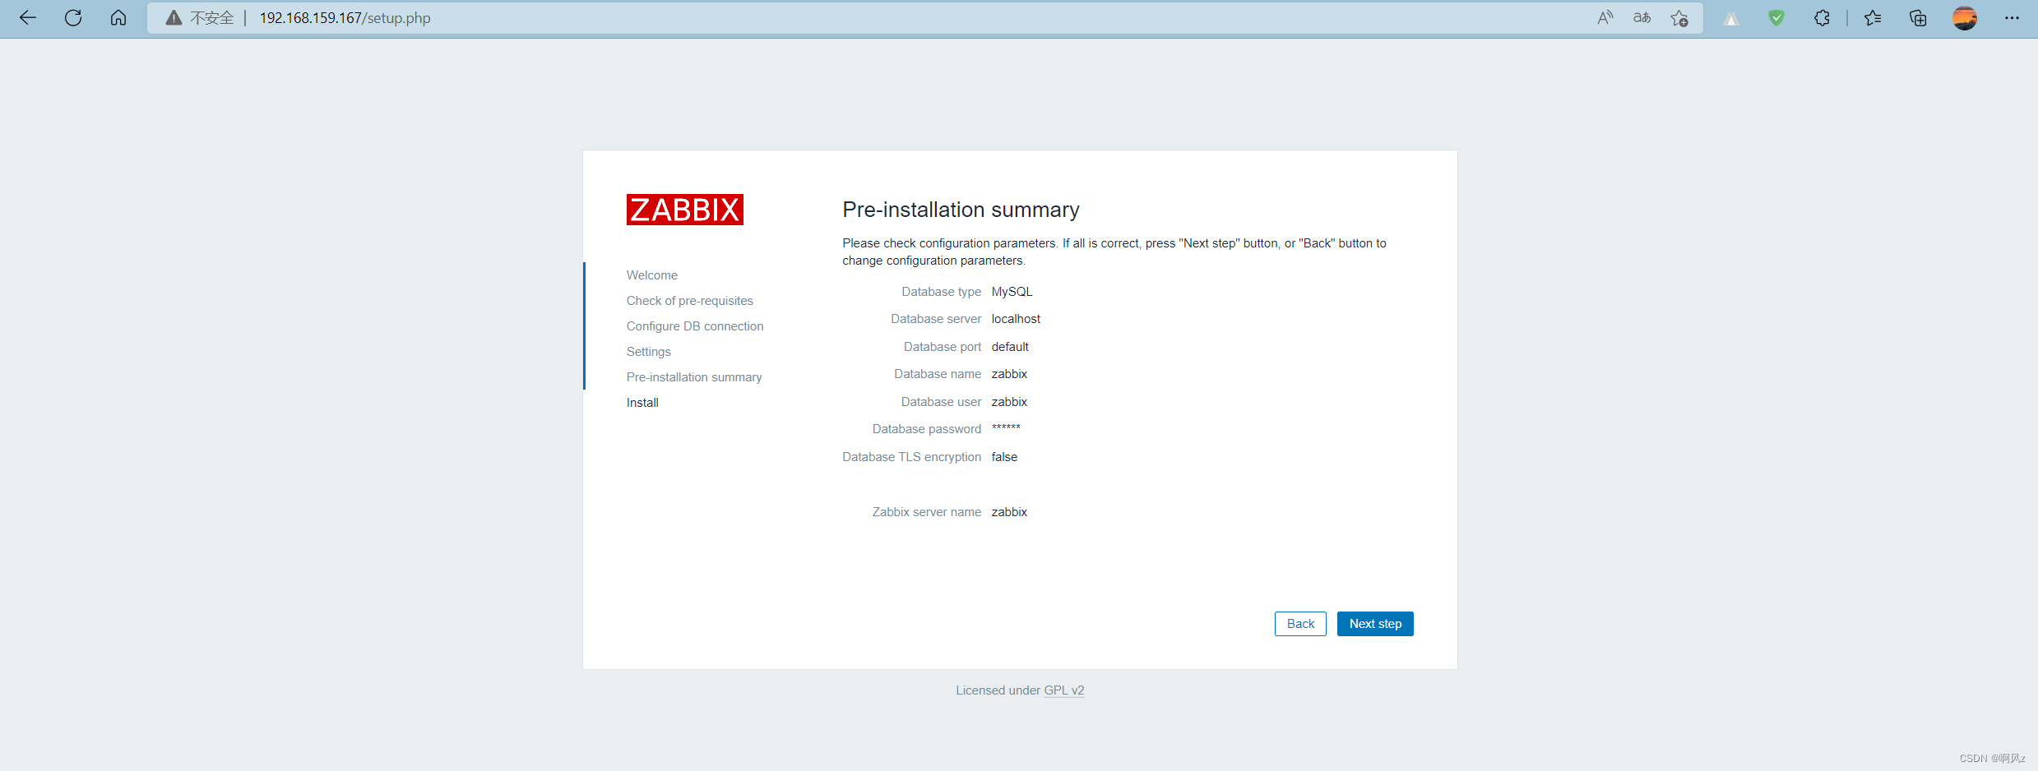Go back with the browser back arrow
2038x771 pixels.
tap(28, 18)
